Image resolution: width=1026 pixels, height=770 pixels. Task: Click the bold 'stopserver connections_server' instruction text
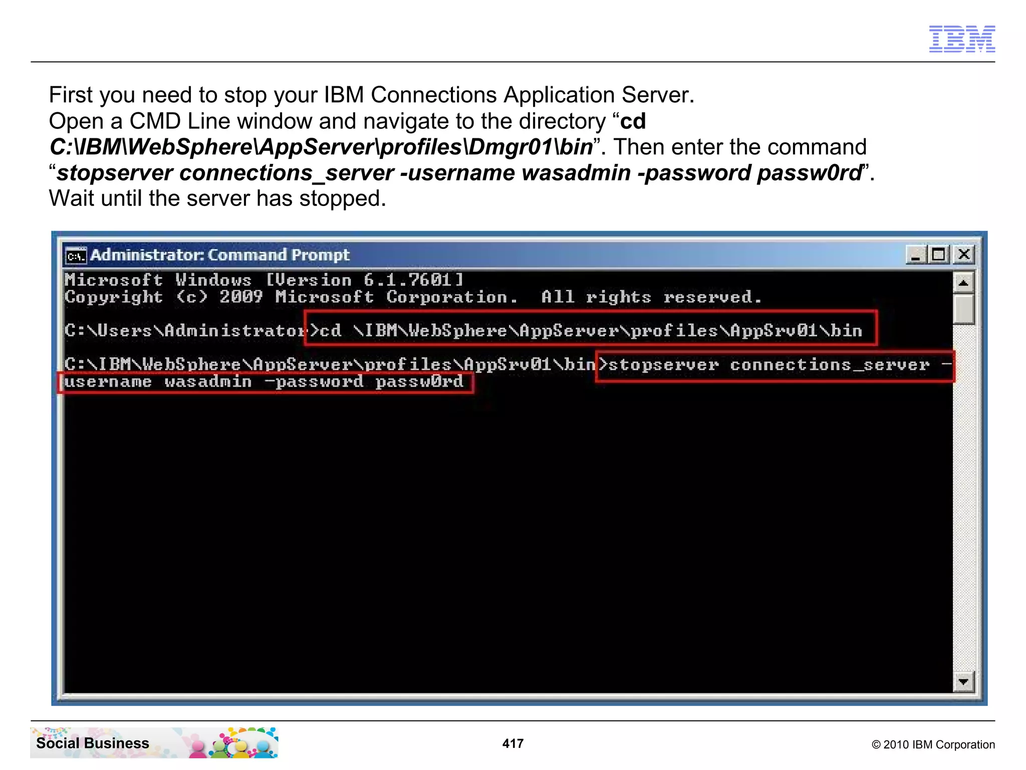coord(459,173)
